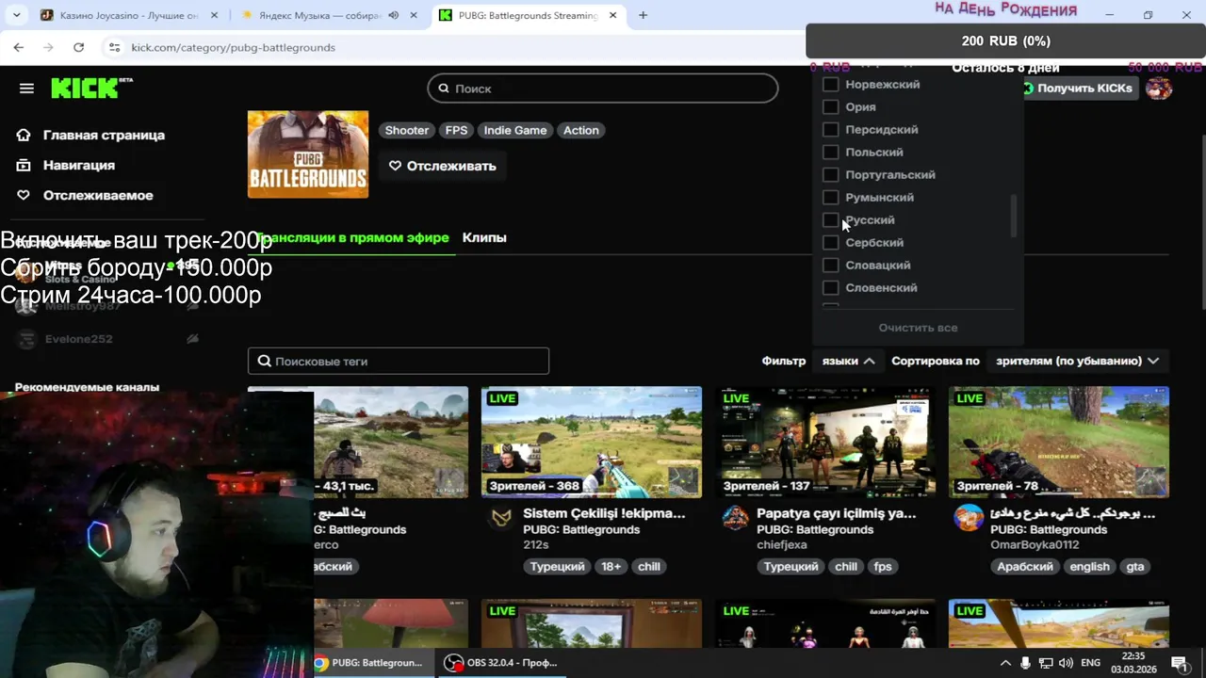The height and width of the screenshot is (678, 1206).
Task: Open a new browser tab
Action: pyautogui.click(x=643, y=15)
